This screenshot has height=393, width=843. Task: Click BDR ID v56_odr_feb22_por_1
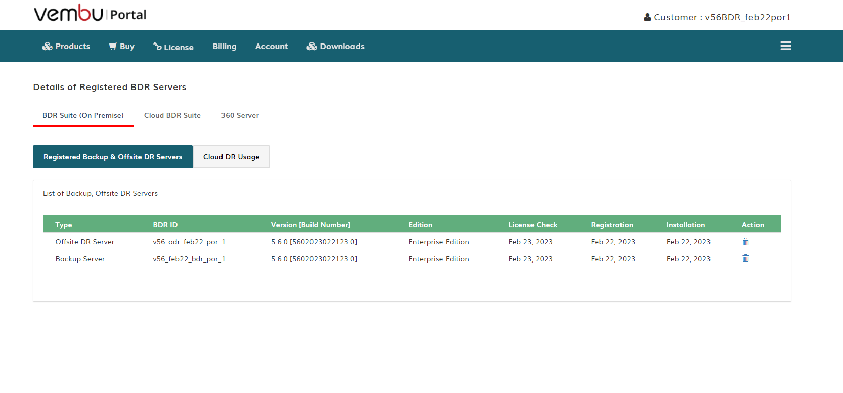pyautogui.click(x=189, y=242)
